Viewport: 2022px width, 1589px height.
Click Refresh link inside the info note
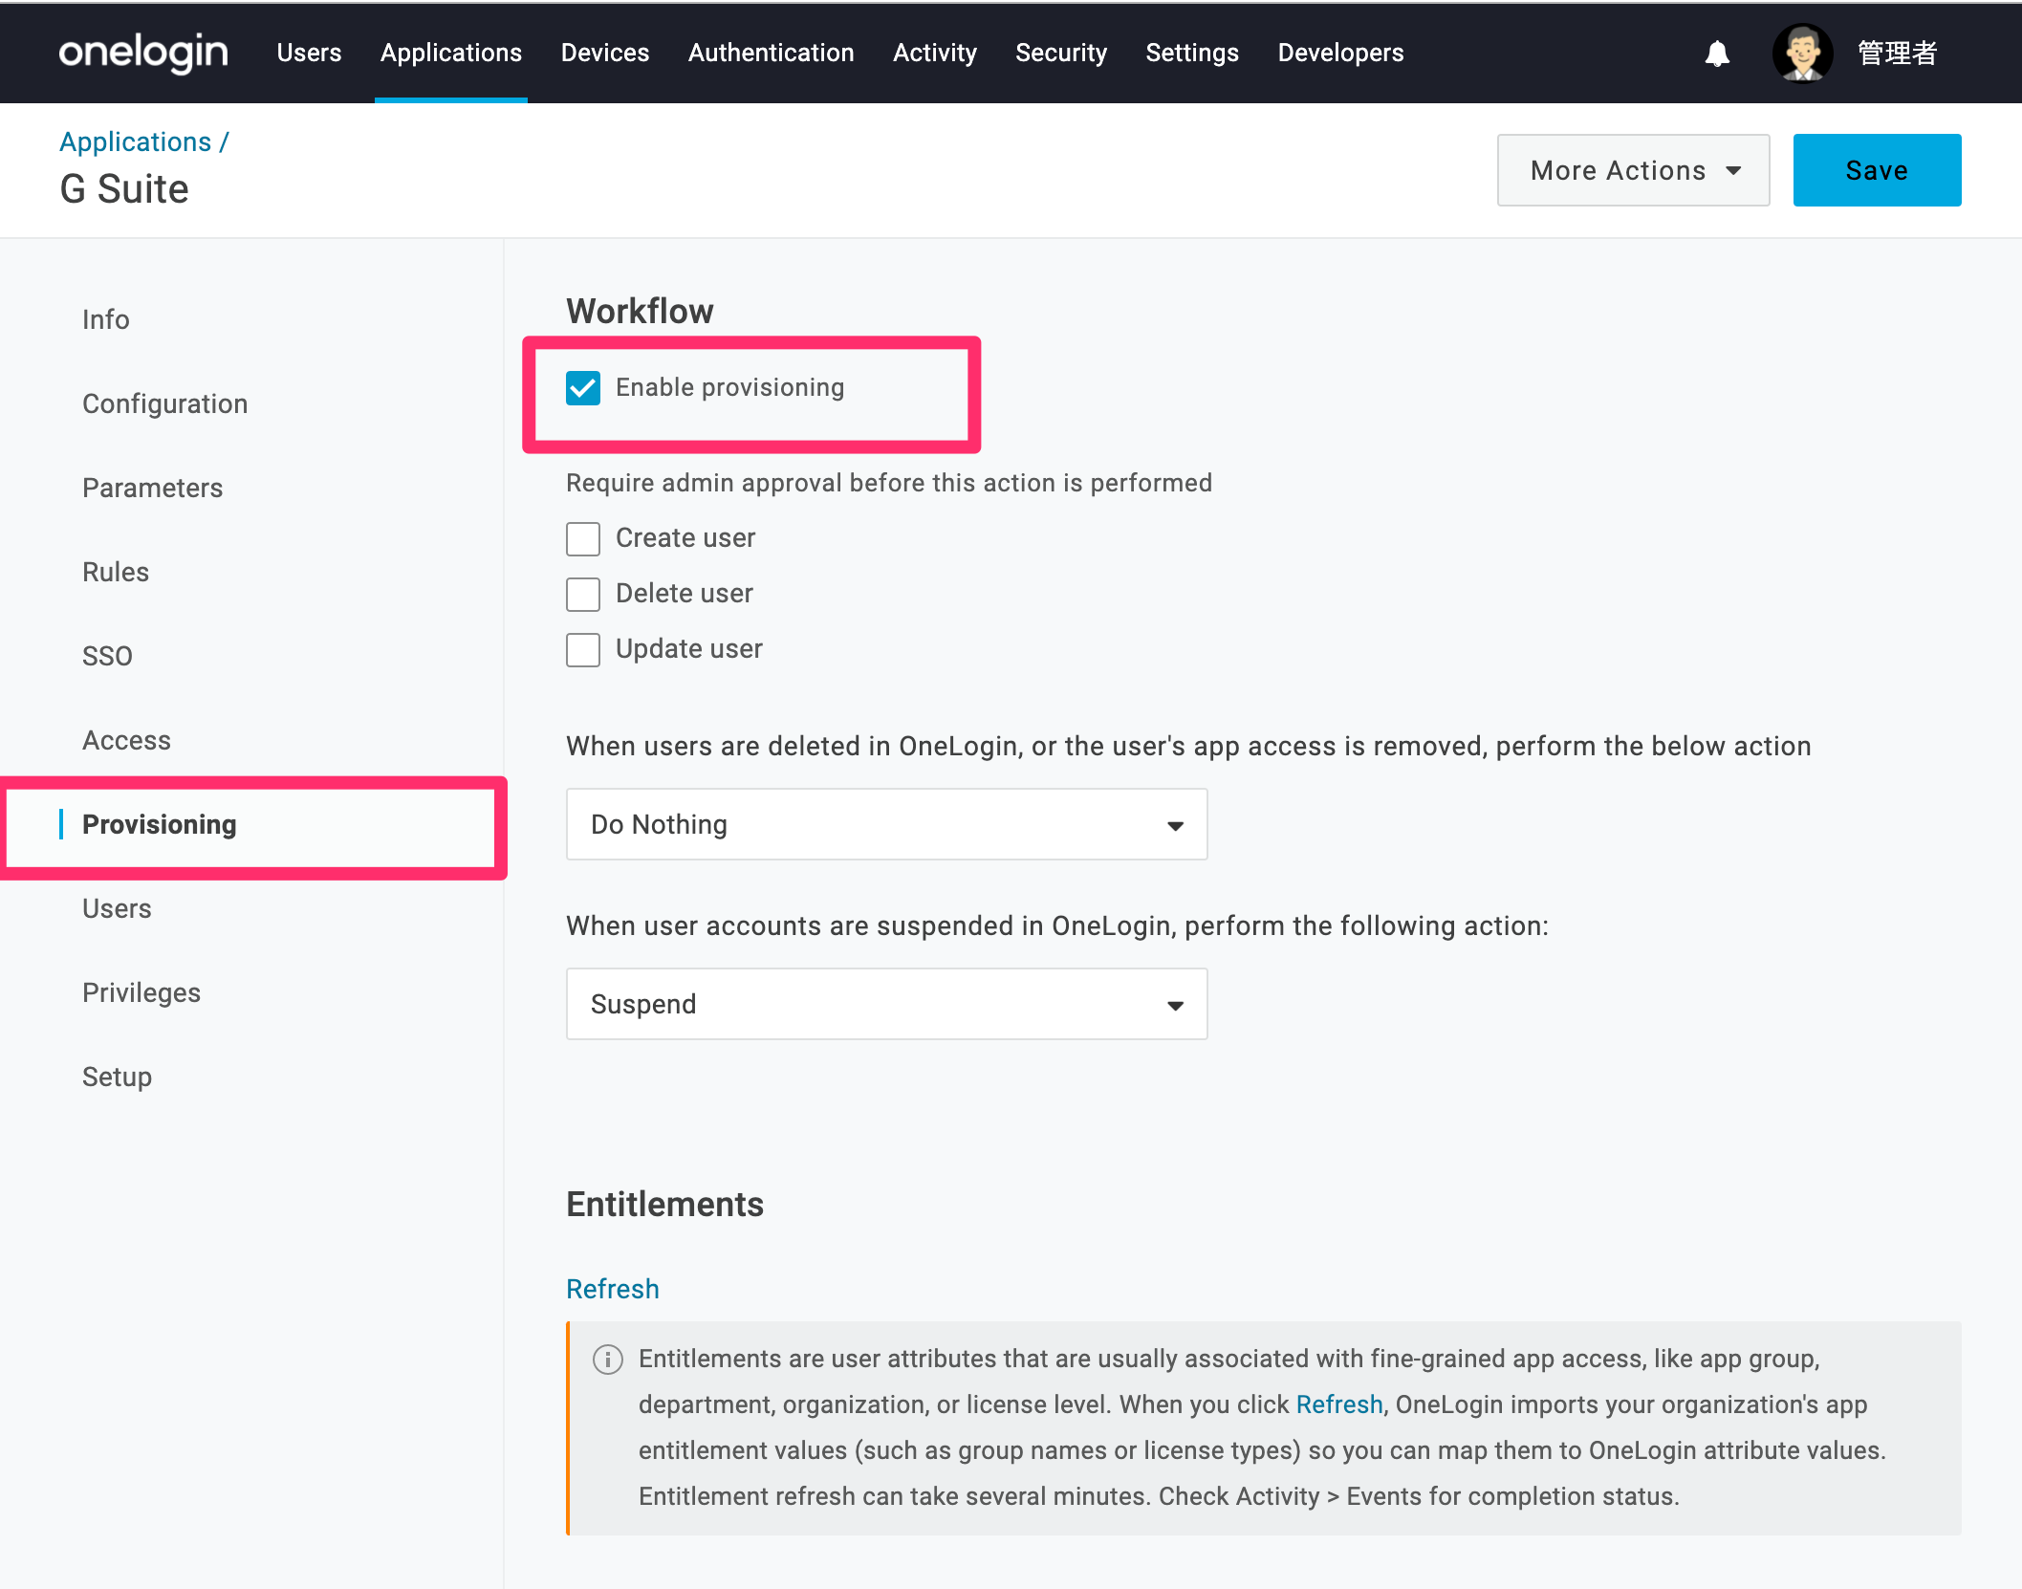click(x=1339, y=1404)
